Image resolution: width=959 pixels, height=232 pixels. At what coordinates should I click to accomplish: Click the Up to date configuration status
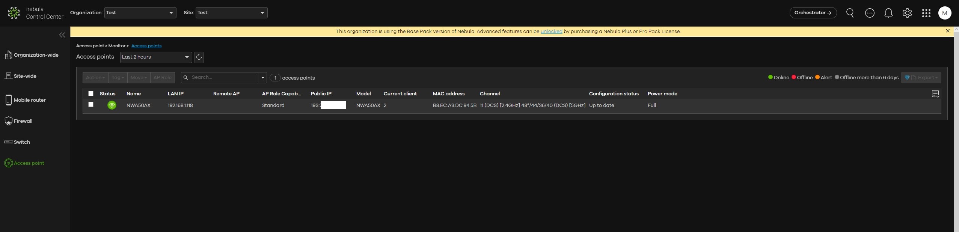(602, 105)
